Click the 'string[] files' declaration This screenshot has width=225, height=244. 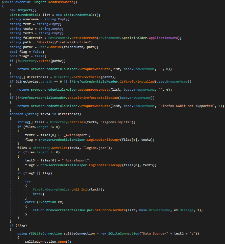tap(31, 122)
